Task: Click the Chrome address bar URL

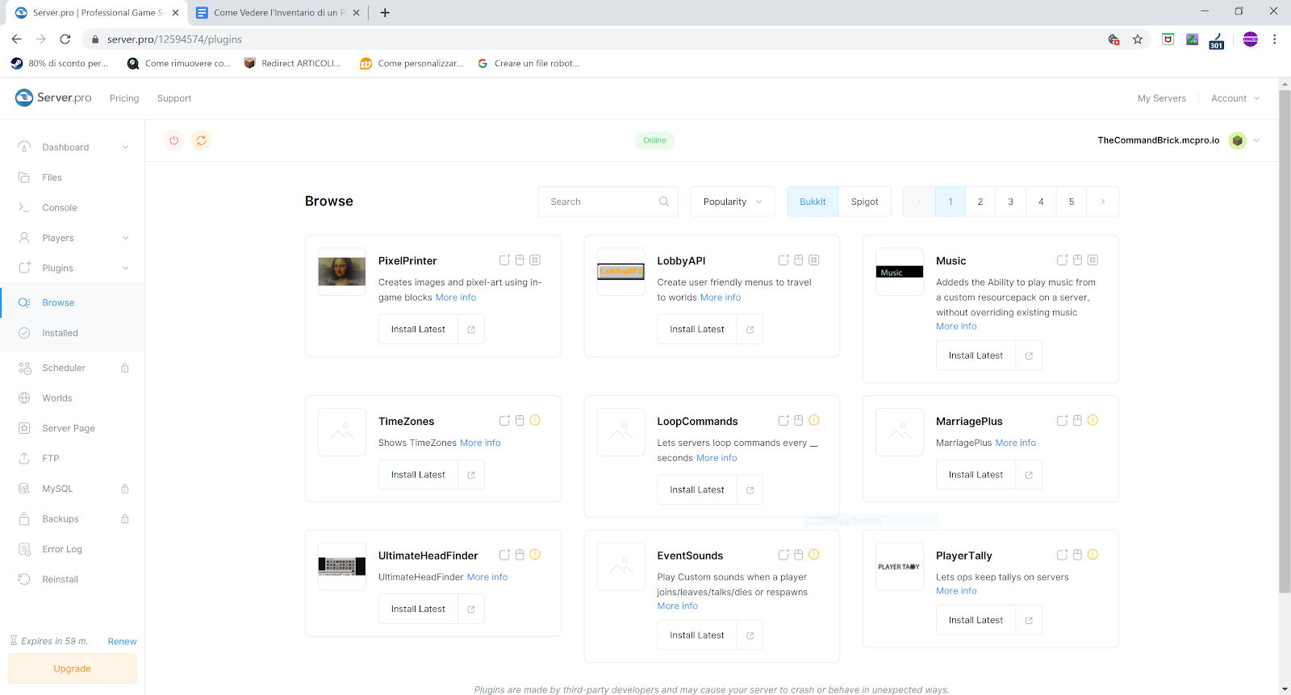Action: (174, 39)
